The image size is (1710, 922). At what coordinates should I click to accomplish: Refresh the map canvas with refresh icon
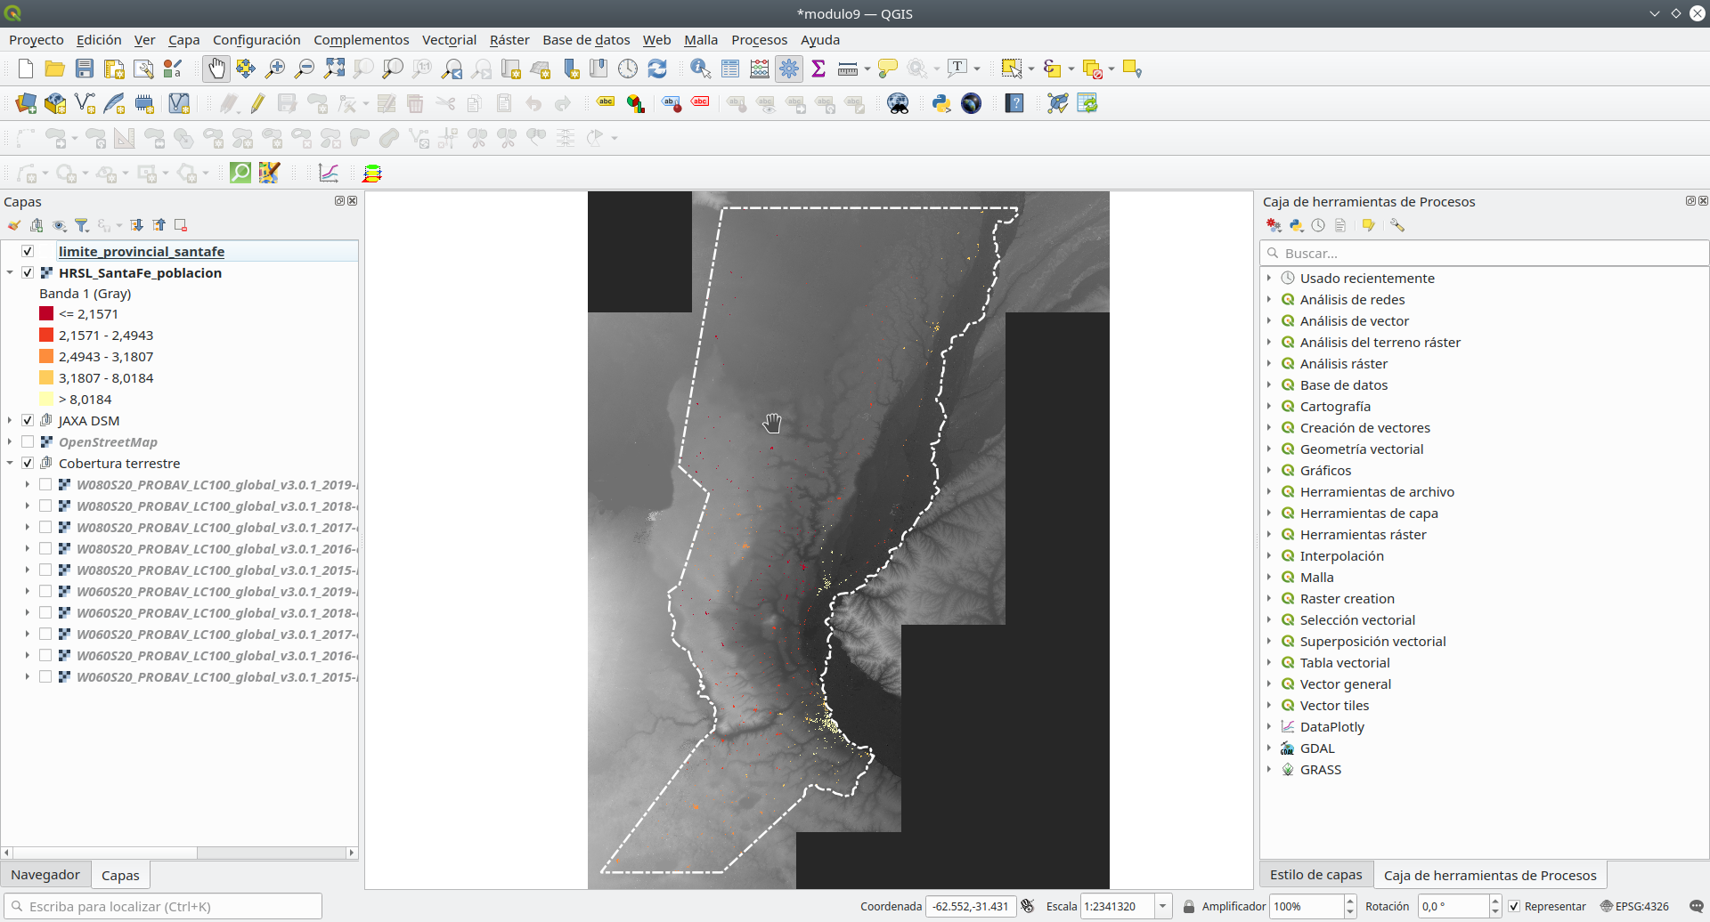657,69
